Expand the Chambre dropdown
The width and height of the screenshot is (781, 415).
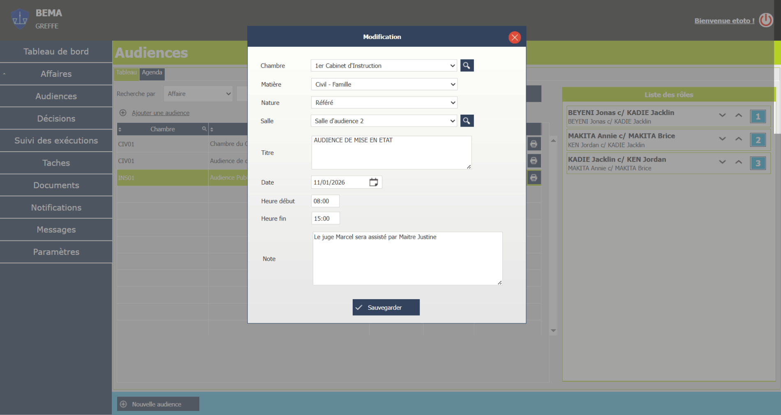point(384,66)
